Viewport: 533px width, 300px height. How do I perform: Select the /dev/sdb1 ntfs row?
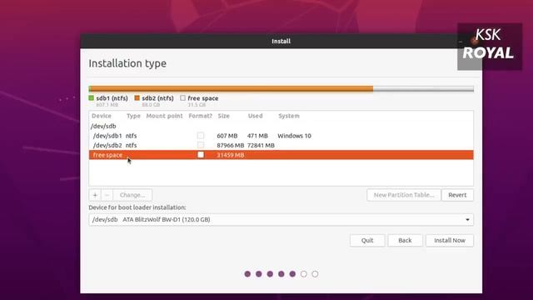(281, 136)
